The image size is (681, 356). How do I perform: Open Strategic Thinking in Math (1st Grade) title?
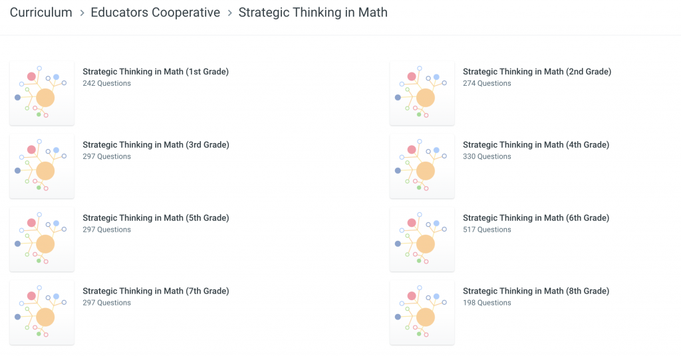click(156, 72)
